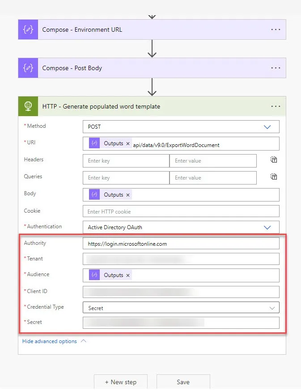Click the Queries Enter key field
The width and height of the screenshot is (301, 390).
(x=126, y=178)
